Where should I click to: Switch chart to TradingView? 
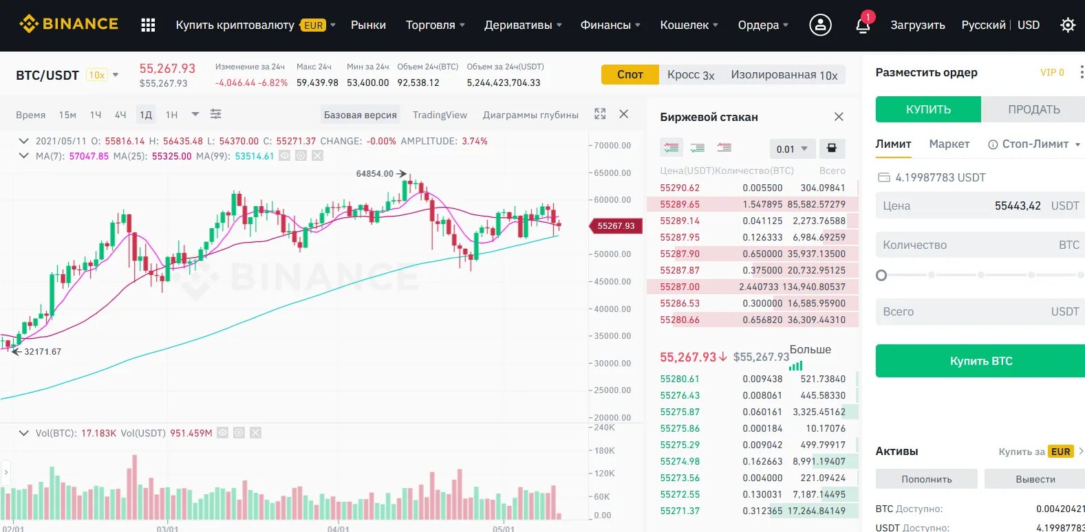pos(440,115)
